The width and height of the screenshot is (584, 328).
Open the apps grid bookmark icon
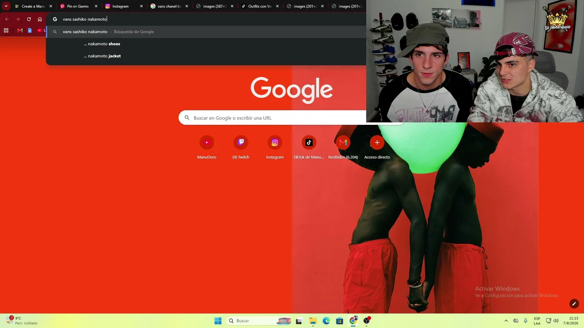[x=6, y=31]
